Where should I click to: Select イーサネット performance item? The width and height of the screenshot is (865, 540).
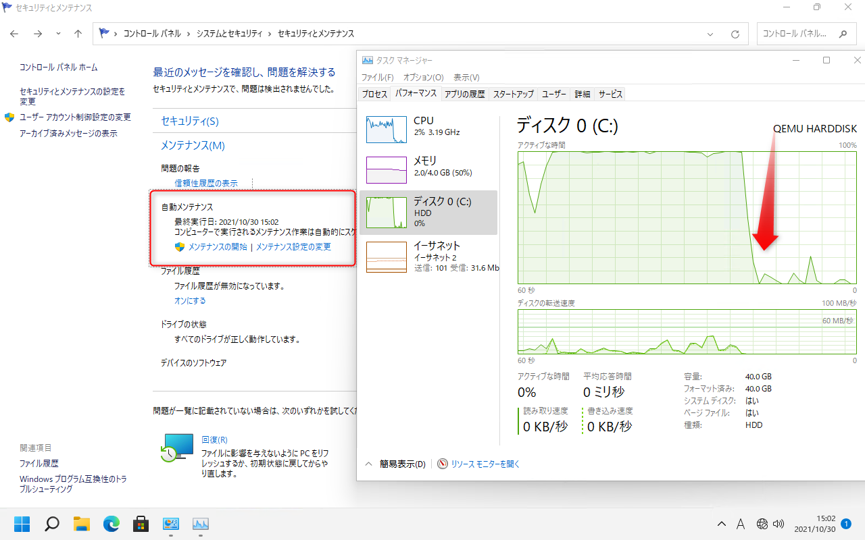(x=428, y=256)
